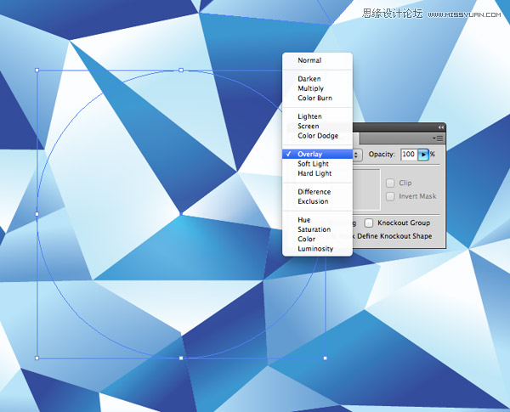Click the blend mode dropdown stepper arrows
The image size is (510, 412).
coord(356,155)
